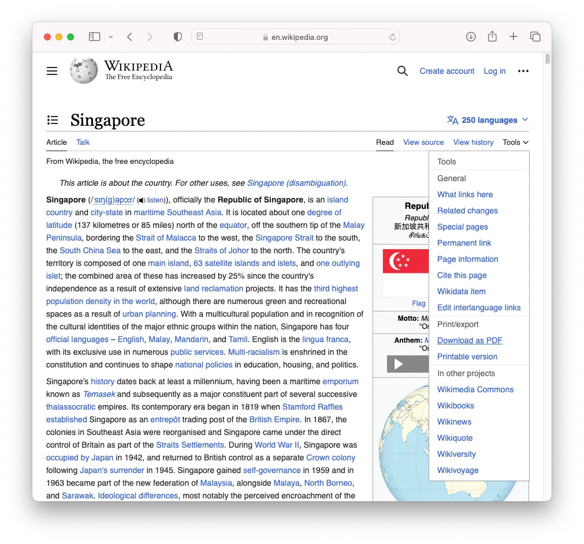Show Reader view icon in address bar
The image size is (584, 544).
coord(200,36)
